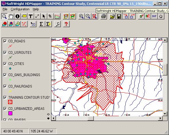This screenshot has height=135, width=169.
Task: Click the red CO_ROADS line symbol
Action: pyautogui.click(x=10, y=46)
